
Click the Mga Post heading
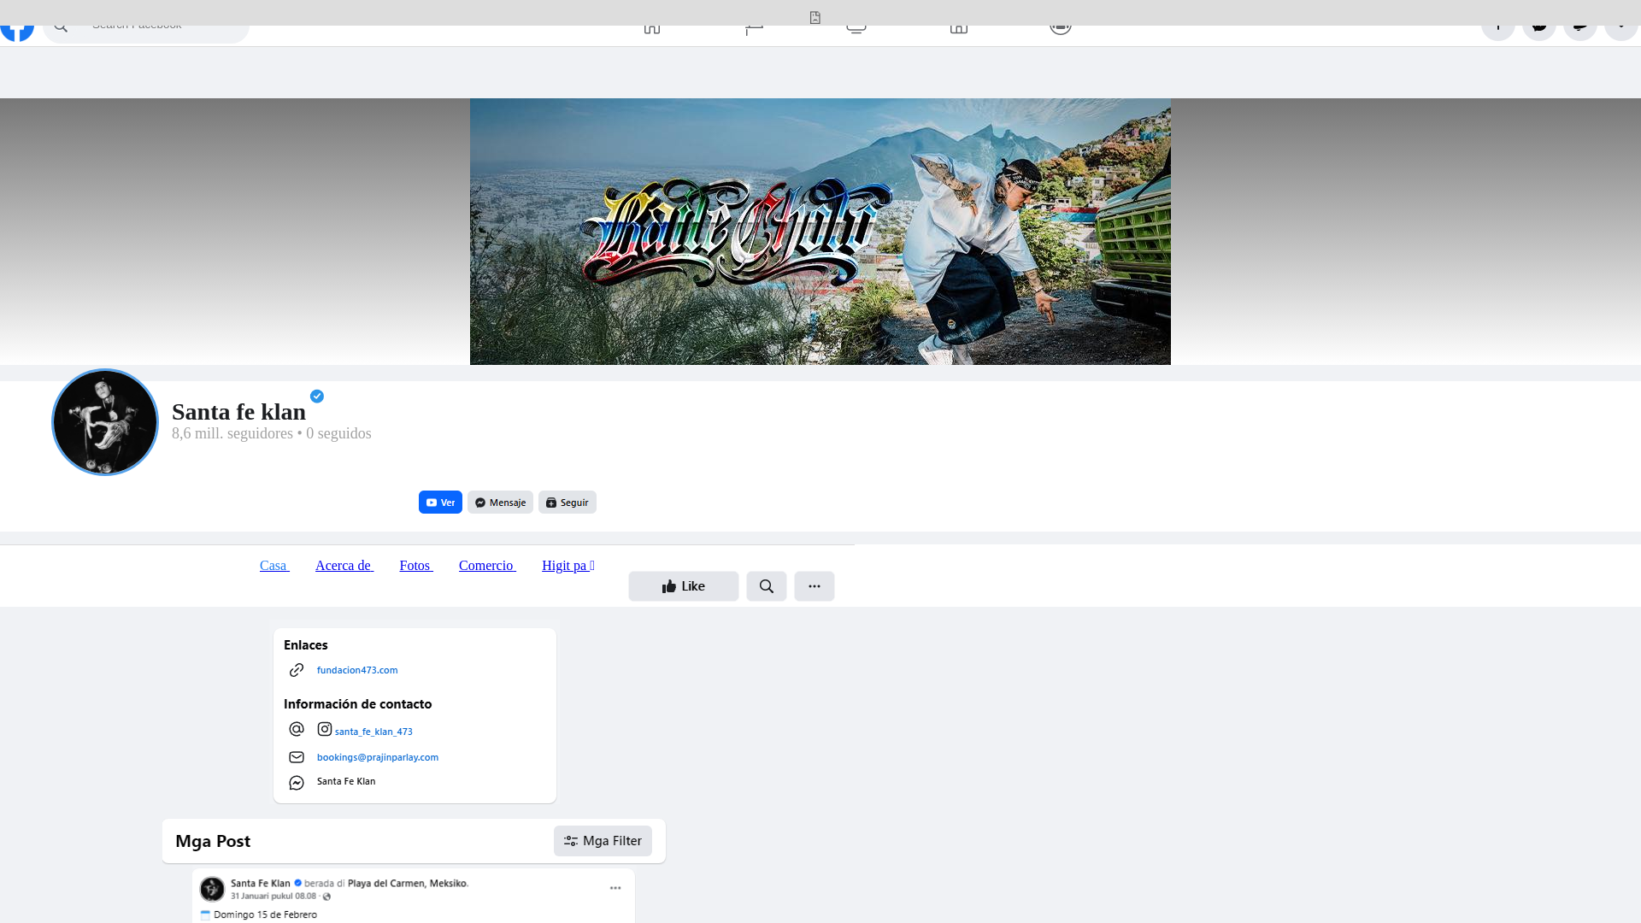tap(213, 841)
